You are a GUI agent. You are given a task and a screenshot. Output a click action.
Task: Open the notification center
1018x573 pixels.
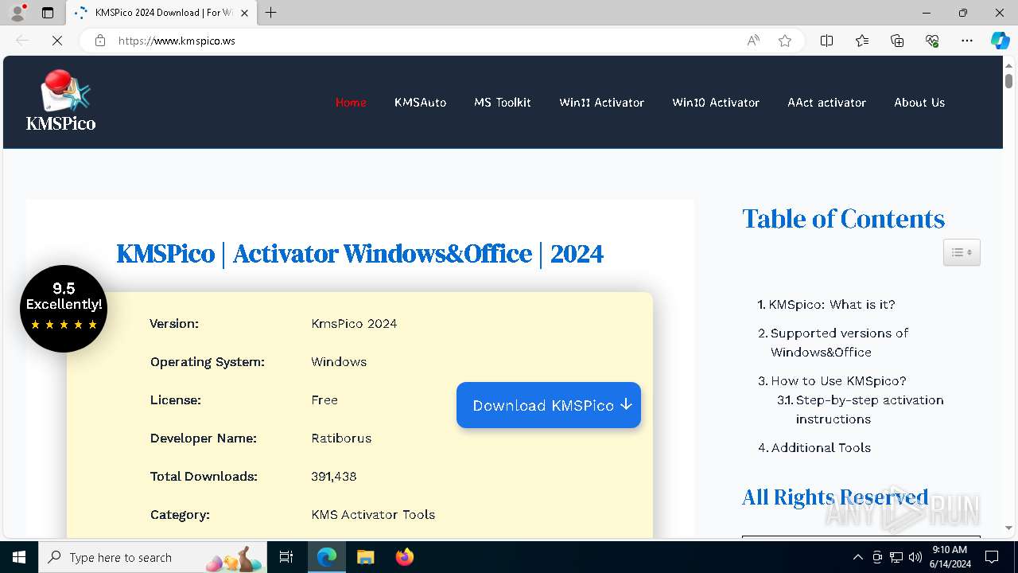992,557
